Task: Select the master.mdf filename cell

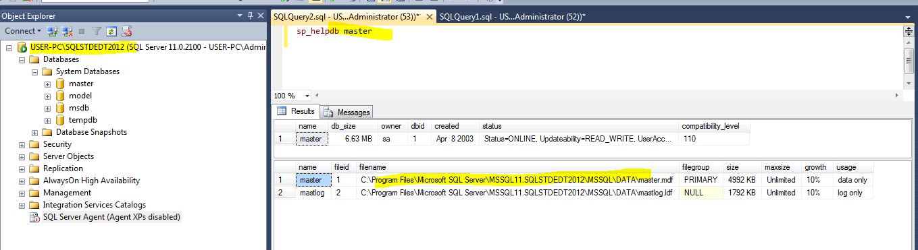Action: point(518,180)
